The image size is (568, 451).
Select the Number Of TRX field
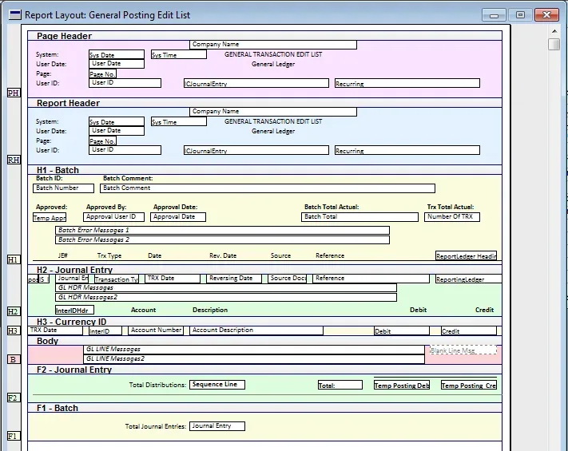(x=452, y=217)
